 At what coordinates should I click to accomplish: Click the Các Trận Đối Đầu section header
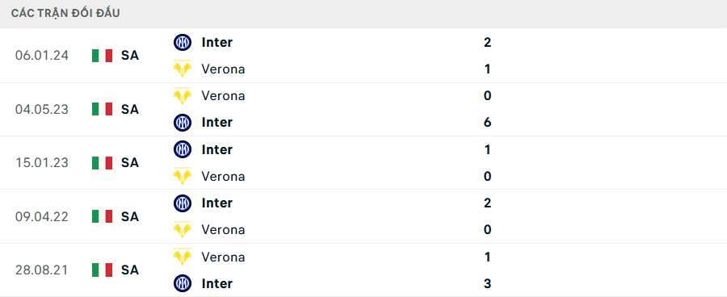[x=66, y=14]
